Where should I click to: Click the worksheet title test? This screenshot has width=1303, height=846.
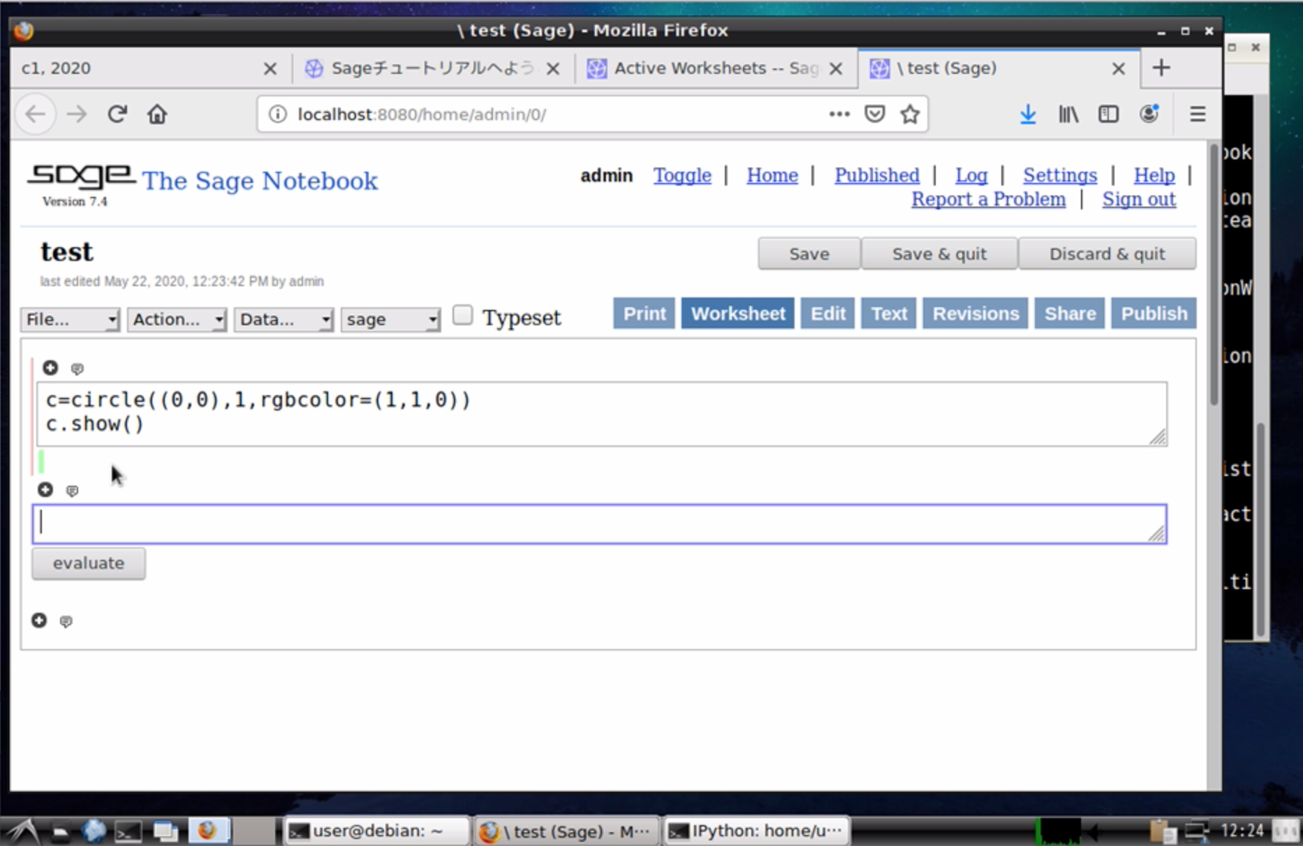coord(66,252)
